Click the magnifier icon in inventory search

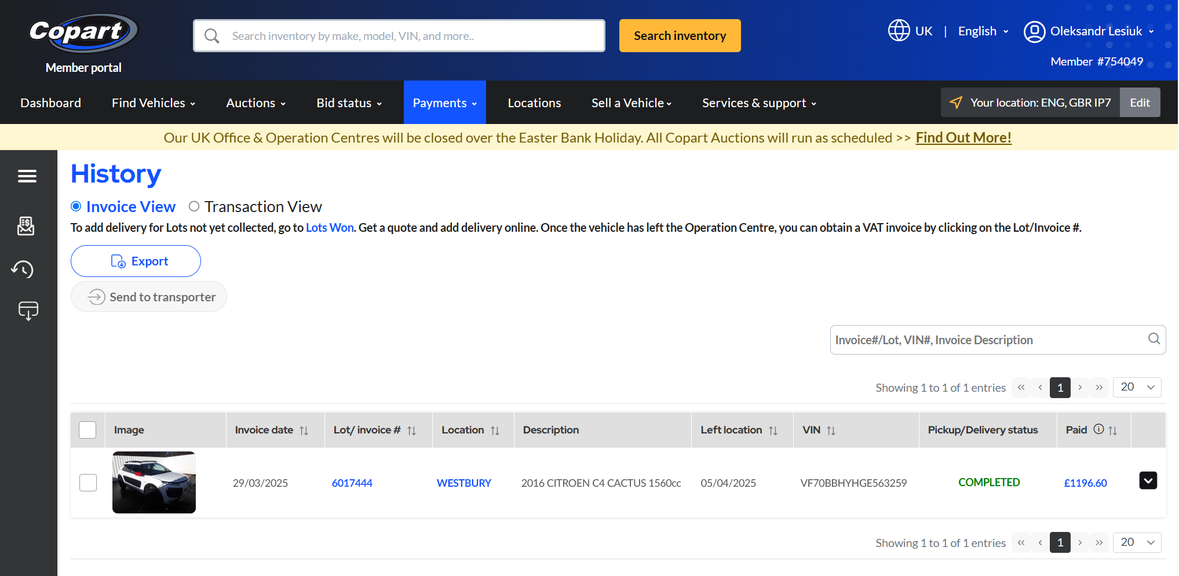pyautogui.click(x=212, y=36)
